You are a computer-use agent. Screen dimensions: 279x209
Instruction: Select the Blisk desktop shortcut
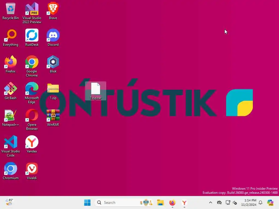(x=53, y=64)
